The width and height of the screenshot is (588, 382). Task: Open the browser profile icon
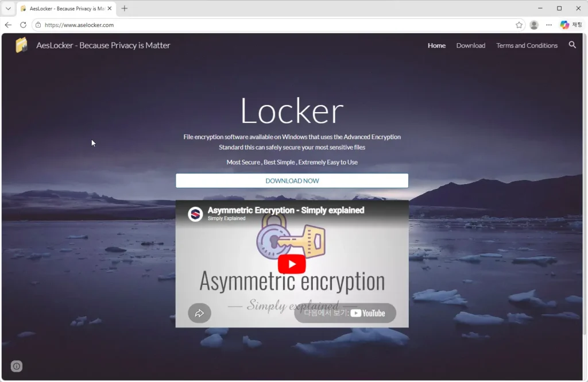pyautogui.click(x=534, y=25)
